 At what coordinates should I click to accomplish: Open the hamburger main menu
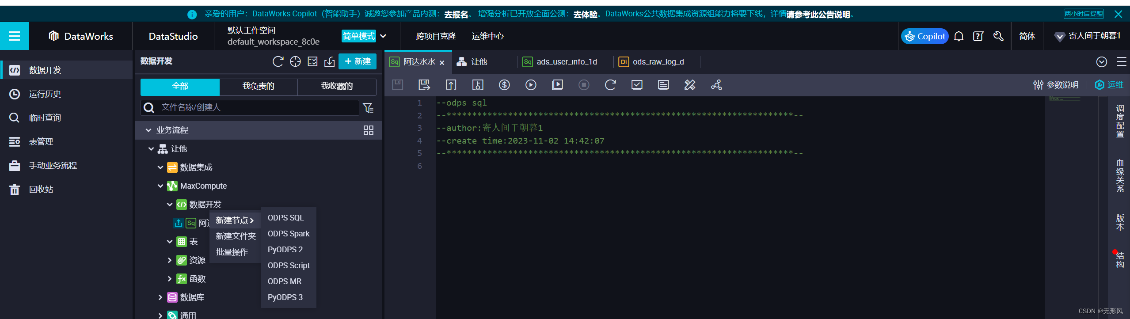15,36
